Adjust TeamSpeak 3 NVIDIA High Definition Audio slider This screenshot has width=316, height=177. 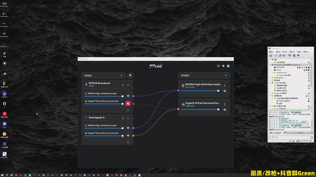pos(103,128)
